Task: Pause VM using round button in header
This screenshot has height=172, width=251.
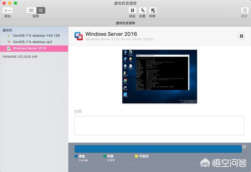Action: pyautogui.click(x=241, y=36)
